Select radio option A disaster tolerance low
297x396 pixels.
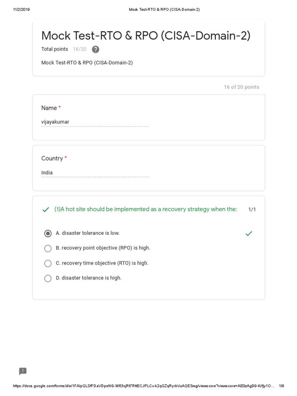pyautogui.click(x=48, y=233)
